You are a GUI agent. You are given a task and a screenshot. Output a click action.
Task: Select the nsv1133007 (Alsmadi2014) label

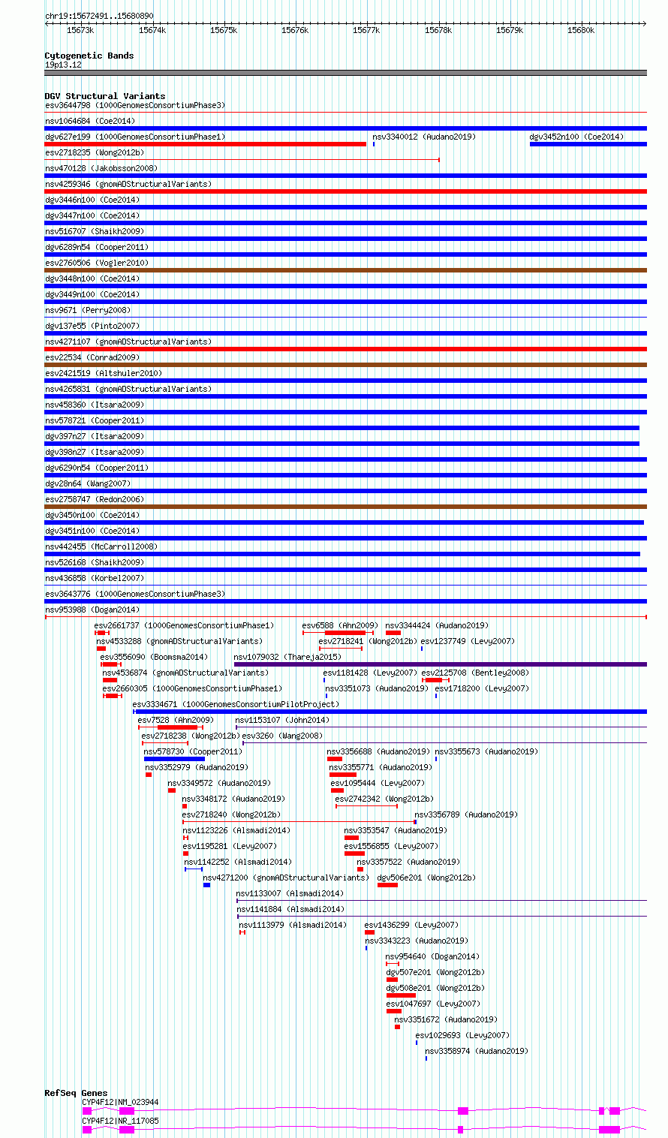coord(290,894)
